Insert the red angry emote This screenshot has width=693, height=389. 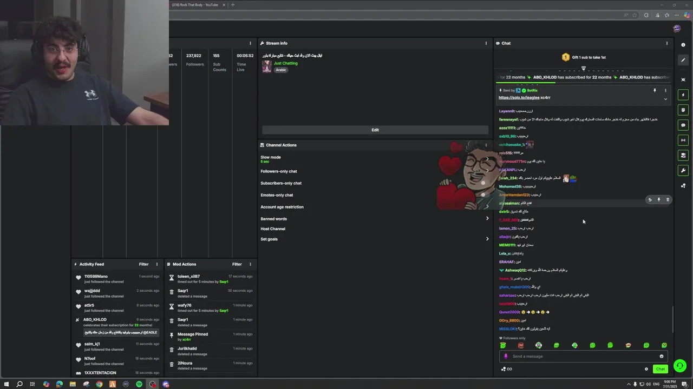click(521, 345)
